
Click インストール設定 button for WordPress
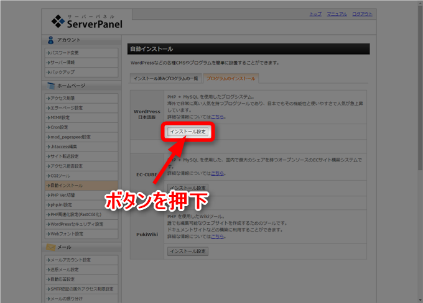pos(188,132)
